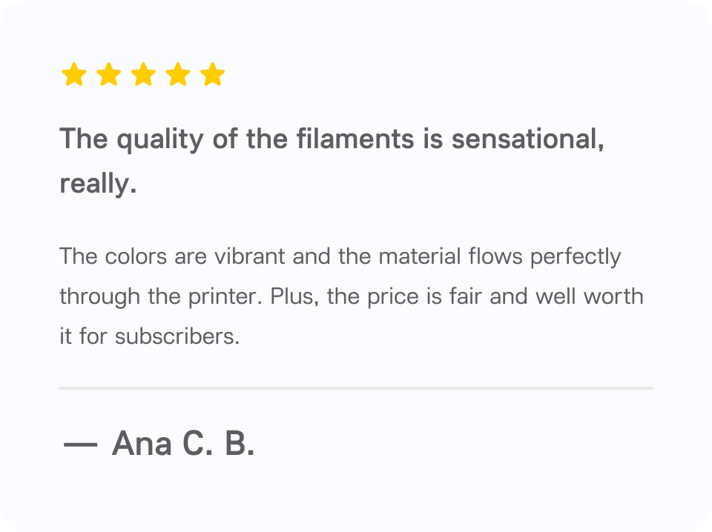Click the word 'vibrant' in the review body

pyautogui.click(x=250, y=256)
